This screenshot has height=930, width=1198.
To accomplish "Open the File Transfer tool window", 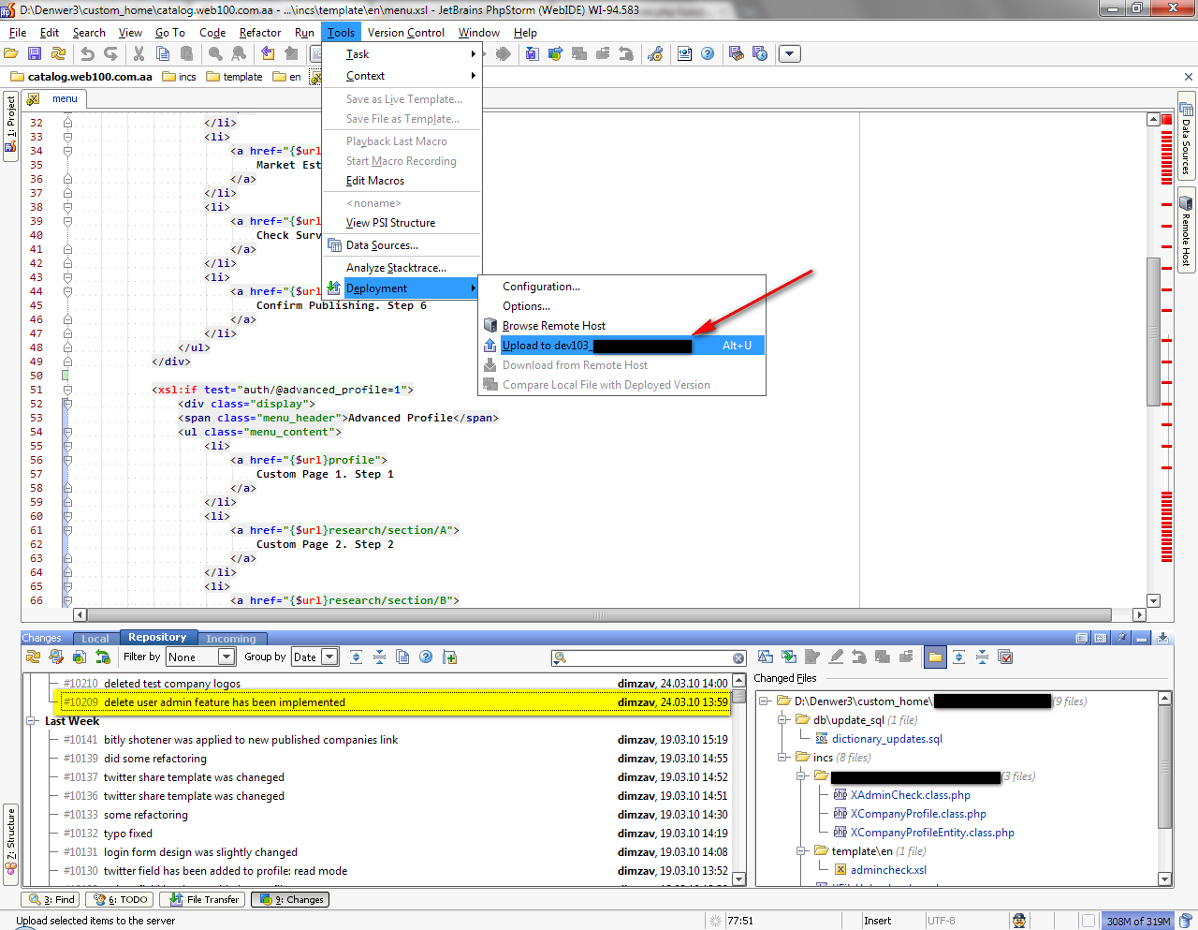I will point(203,899).
